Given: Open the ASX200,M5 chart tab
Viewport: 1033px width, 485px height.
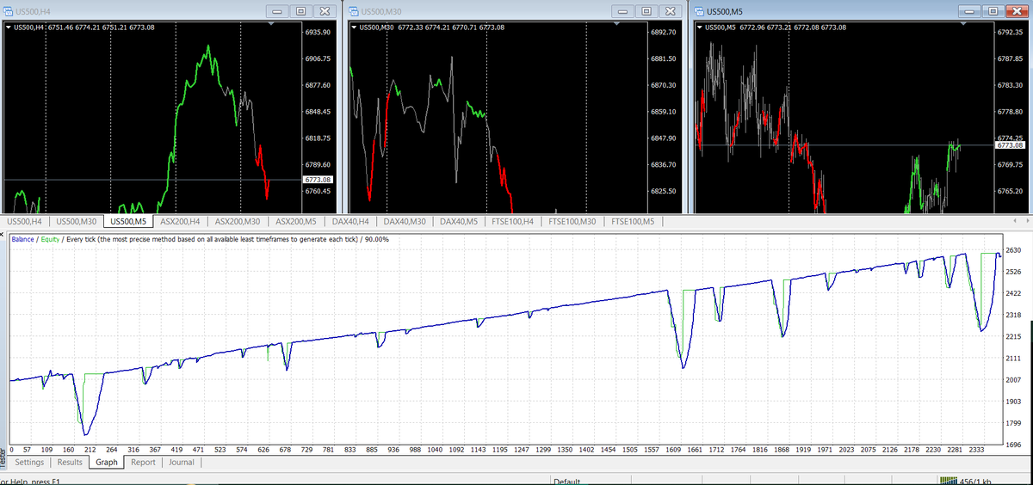Looking at the screenshot, I should coord(298,222).
